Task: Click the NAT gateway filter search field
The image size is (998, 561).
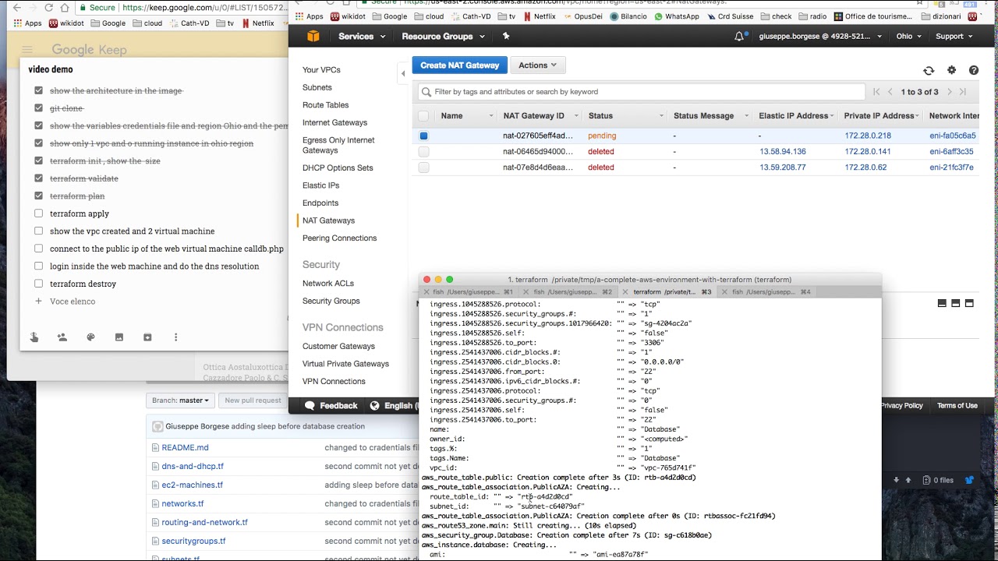Action: click(642, 92)
